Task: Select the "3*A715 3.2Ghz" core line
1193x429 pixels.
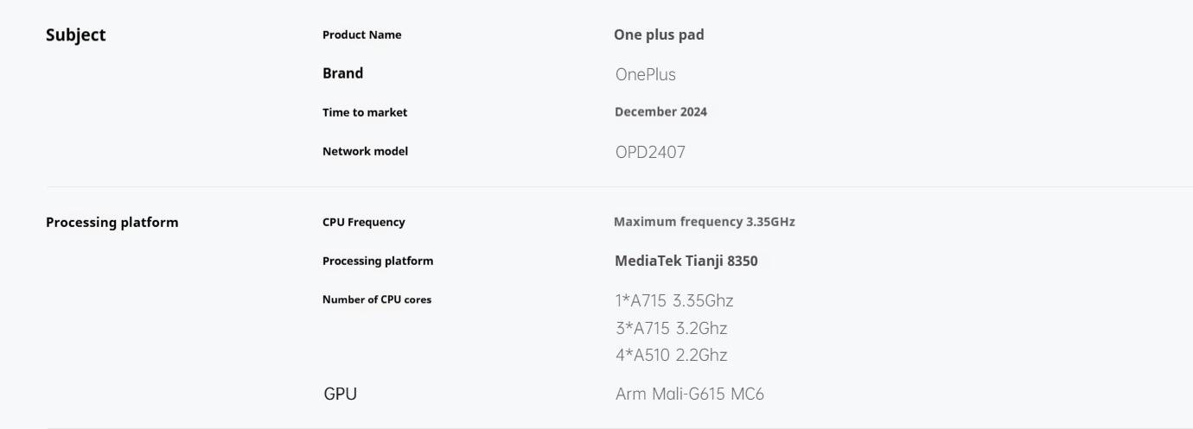Action: coord(671,328)
